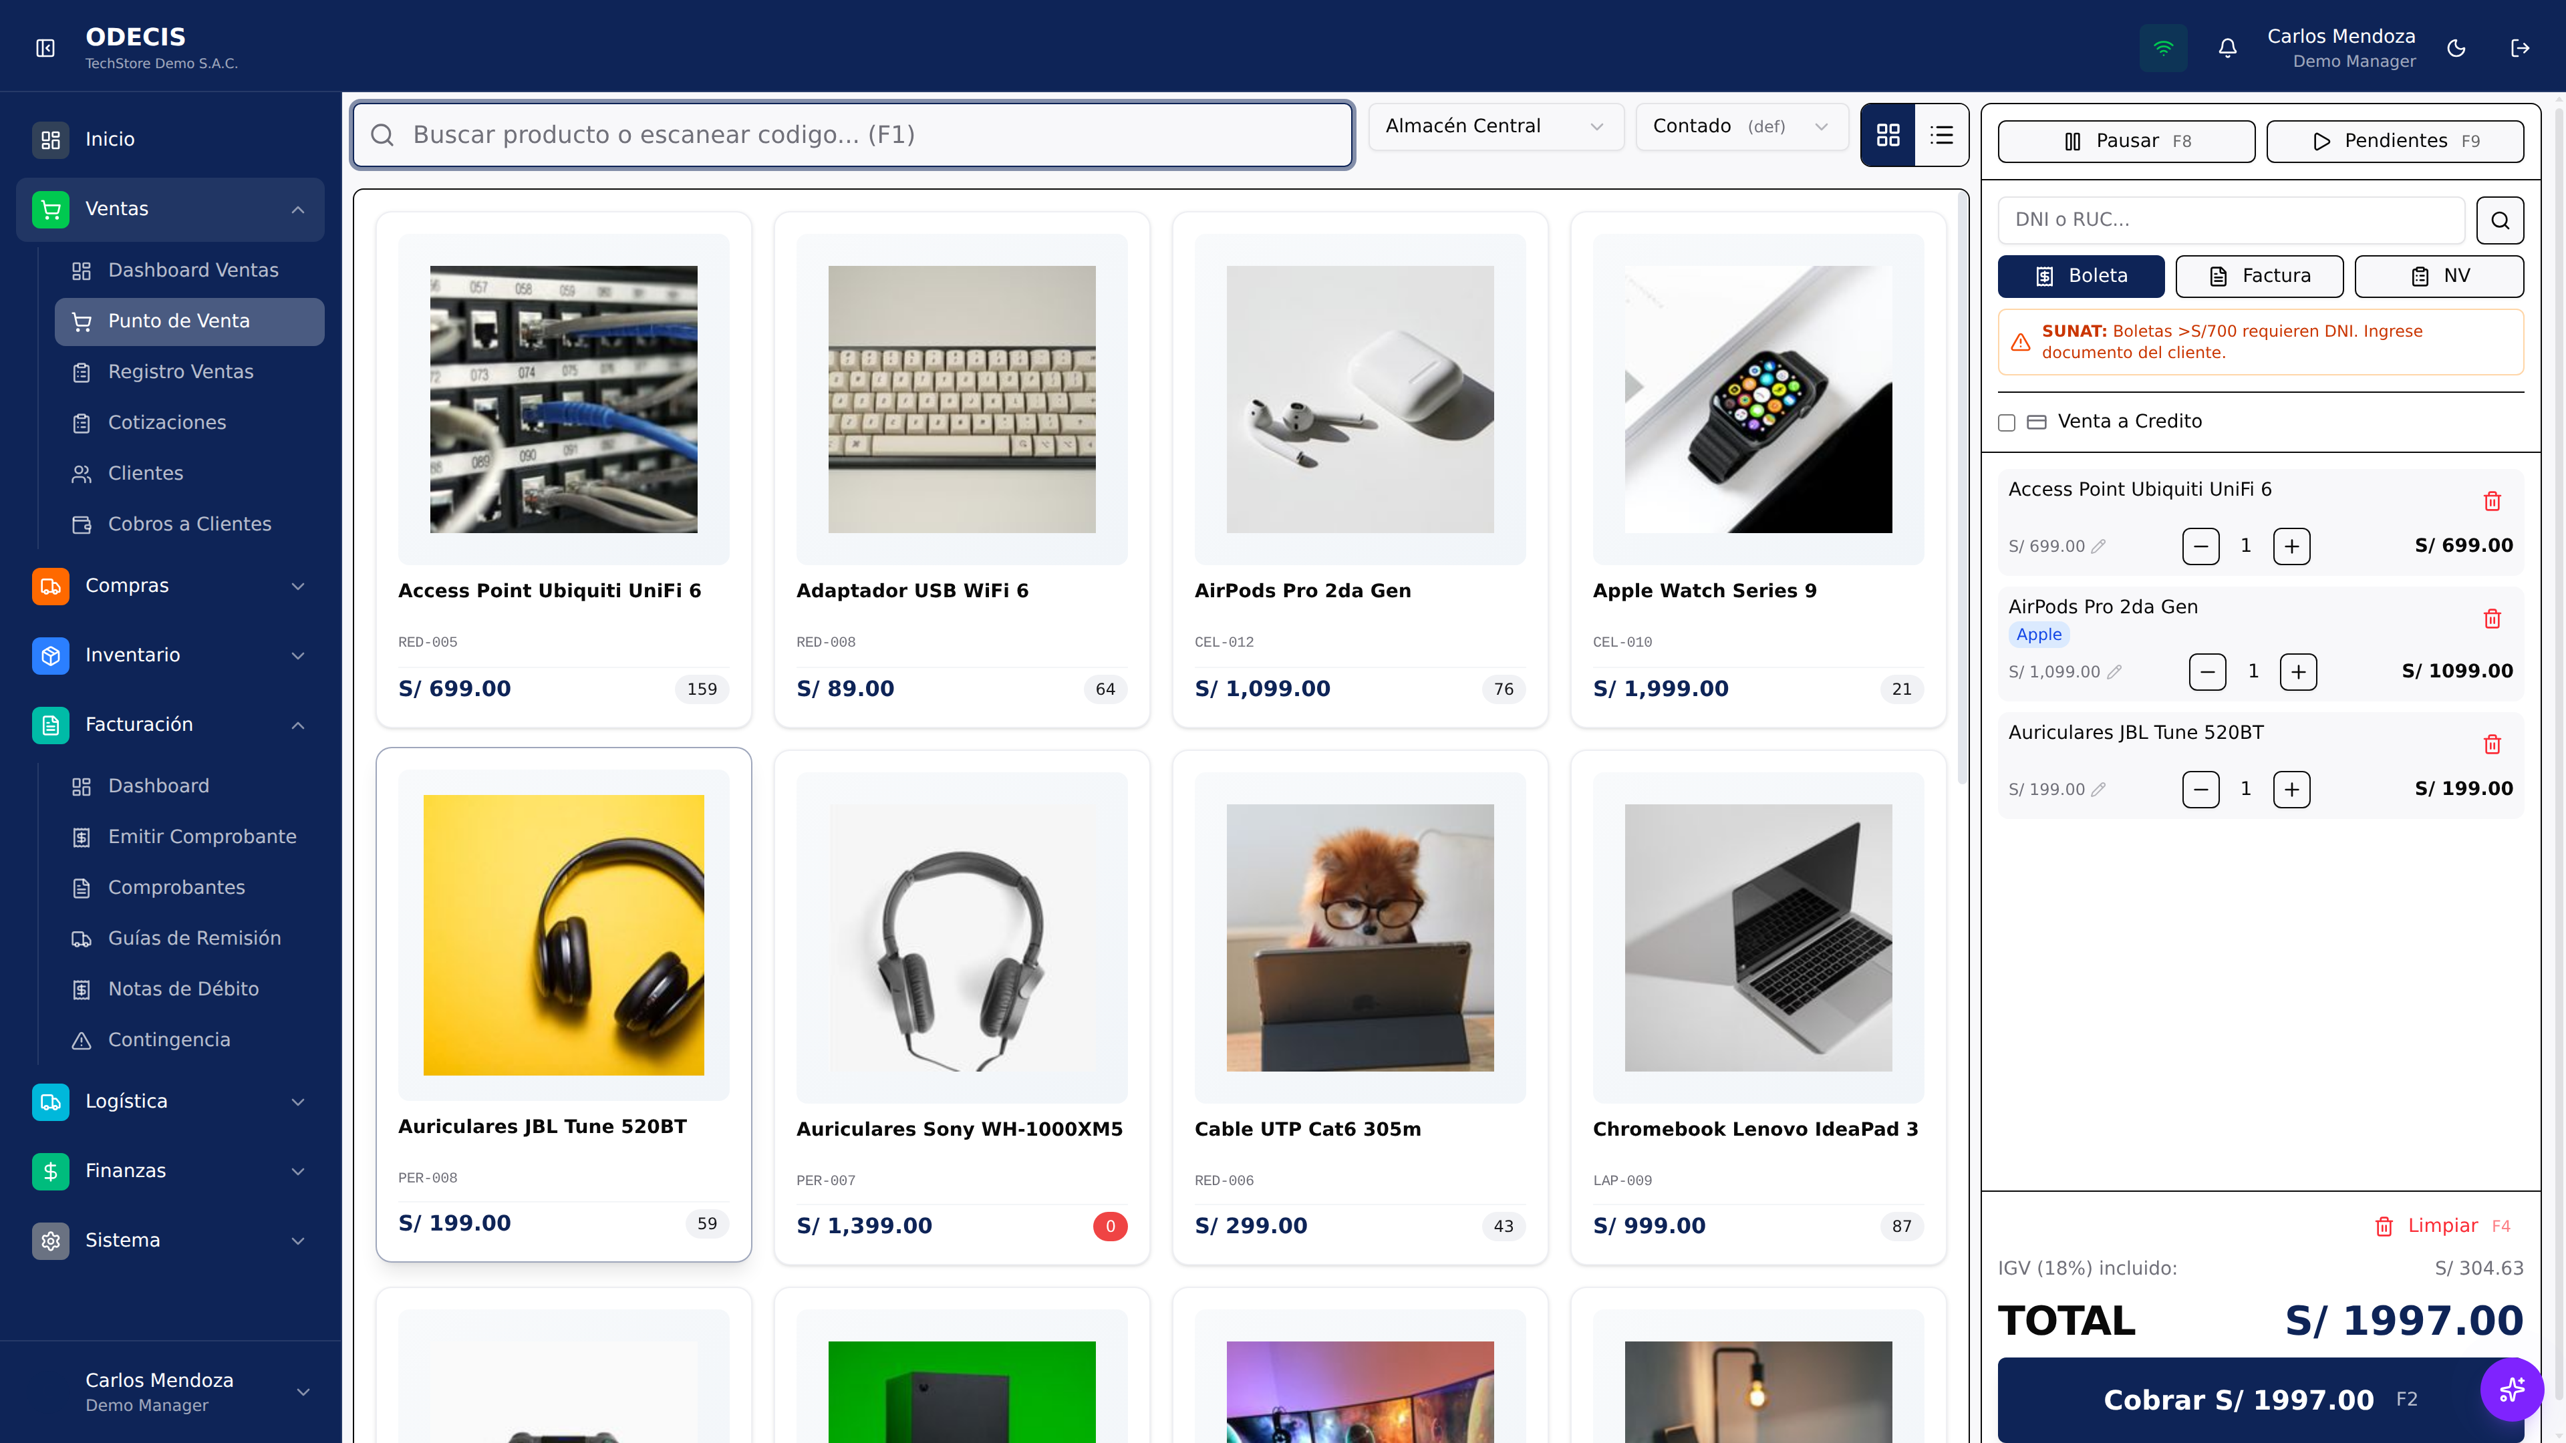Open Emitir Comprobante
Screen dimensions: 2566x1443
pyautogui.click(x=189, y=838)
